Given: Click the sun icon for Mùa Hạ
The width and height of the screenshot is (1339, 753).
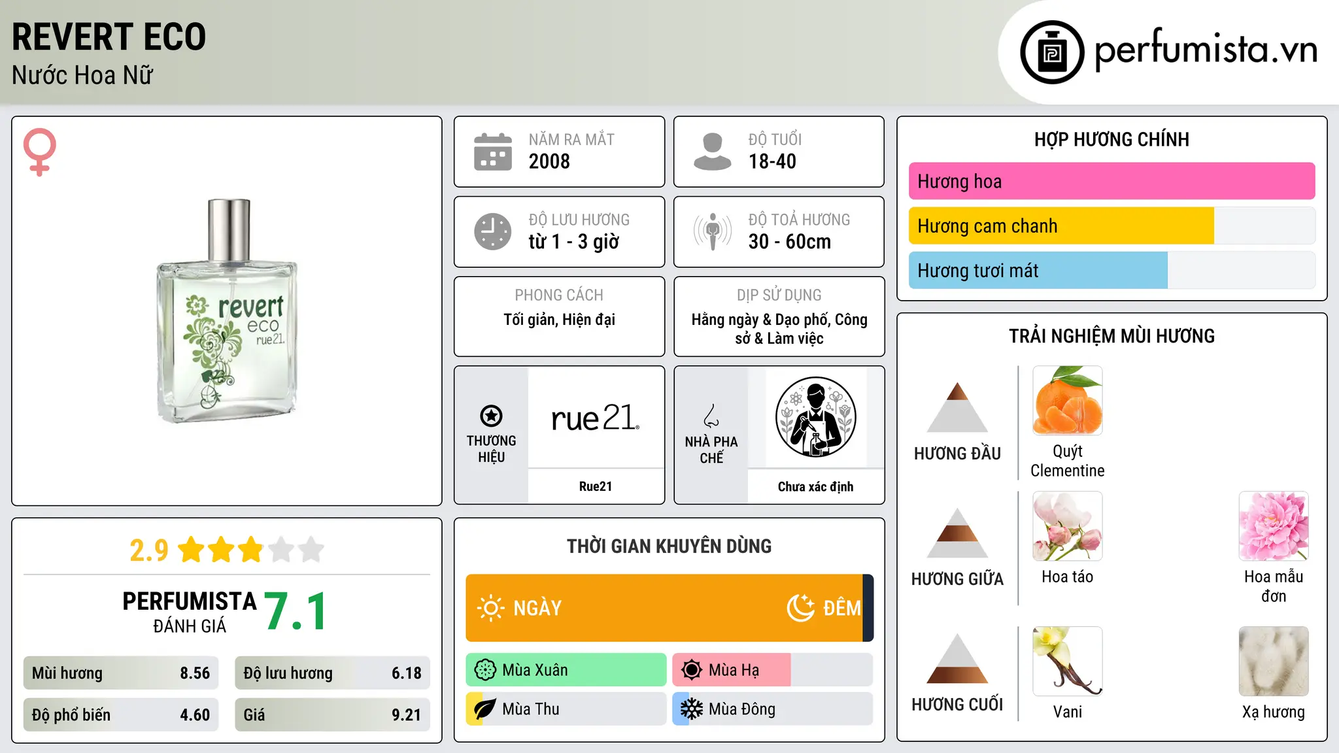Looking at the screenshot, I should tap(692, 670).
